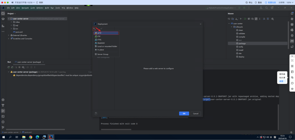The height and width of the screenshot is (140, 295).
Task: Toggle use-as-default checkmark in Deployment toolbar
Action: click(101, 29)
